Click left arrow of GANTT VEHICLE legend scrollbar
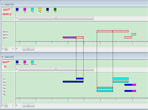The width and height of the screenshot is (148, 110). click(17, 18)
